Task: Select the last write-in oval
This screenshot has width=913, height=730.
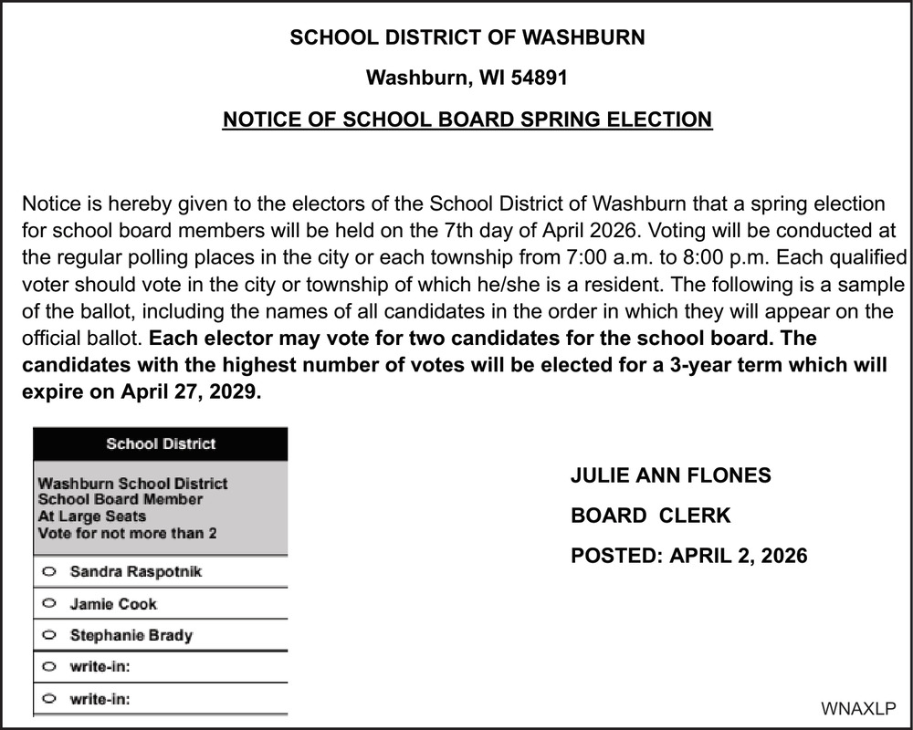Action: 49,699
